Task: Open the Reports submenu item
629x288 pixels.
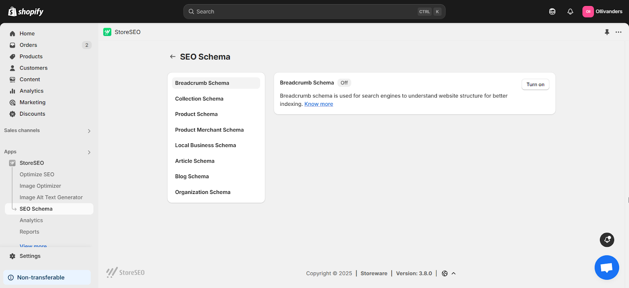Action: (29, 232)
